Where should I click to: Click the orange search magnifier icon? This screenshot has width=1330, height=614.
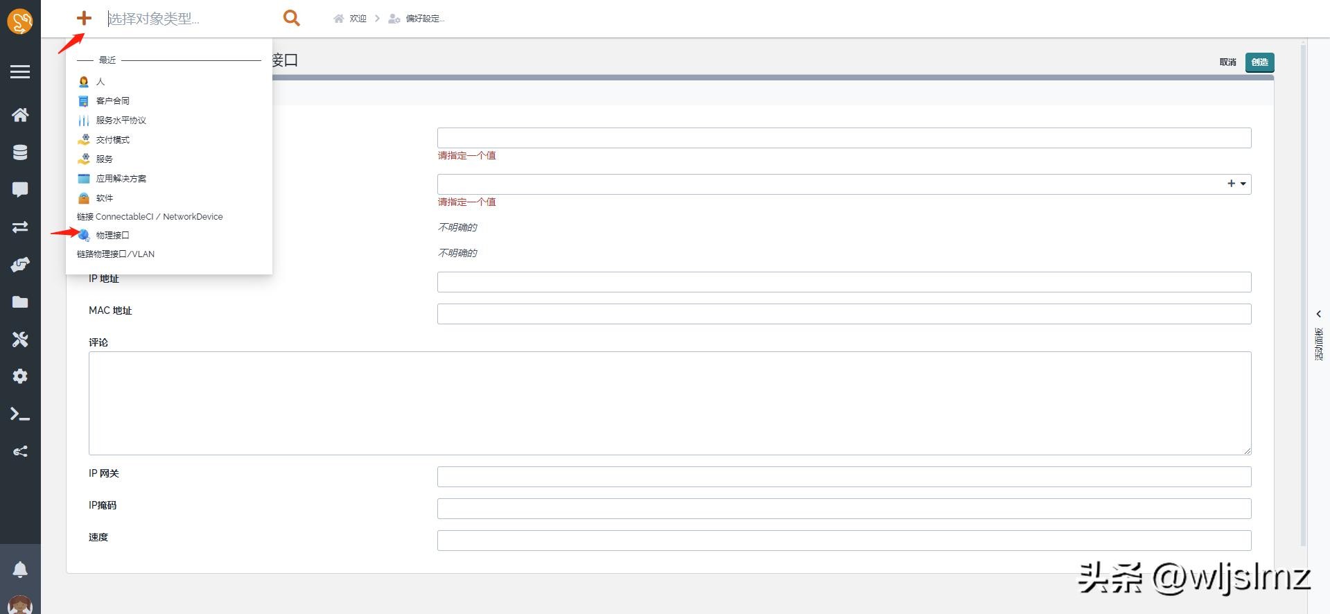click(291, 18)
